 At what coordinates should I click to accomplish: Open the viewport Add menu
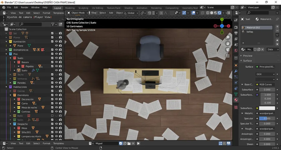coord(111,13)
